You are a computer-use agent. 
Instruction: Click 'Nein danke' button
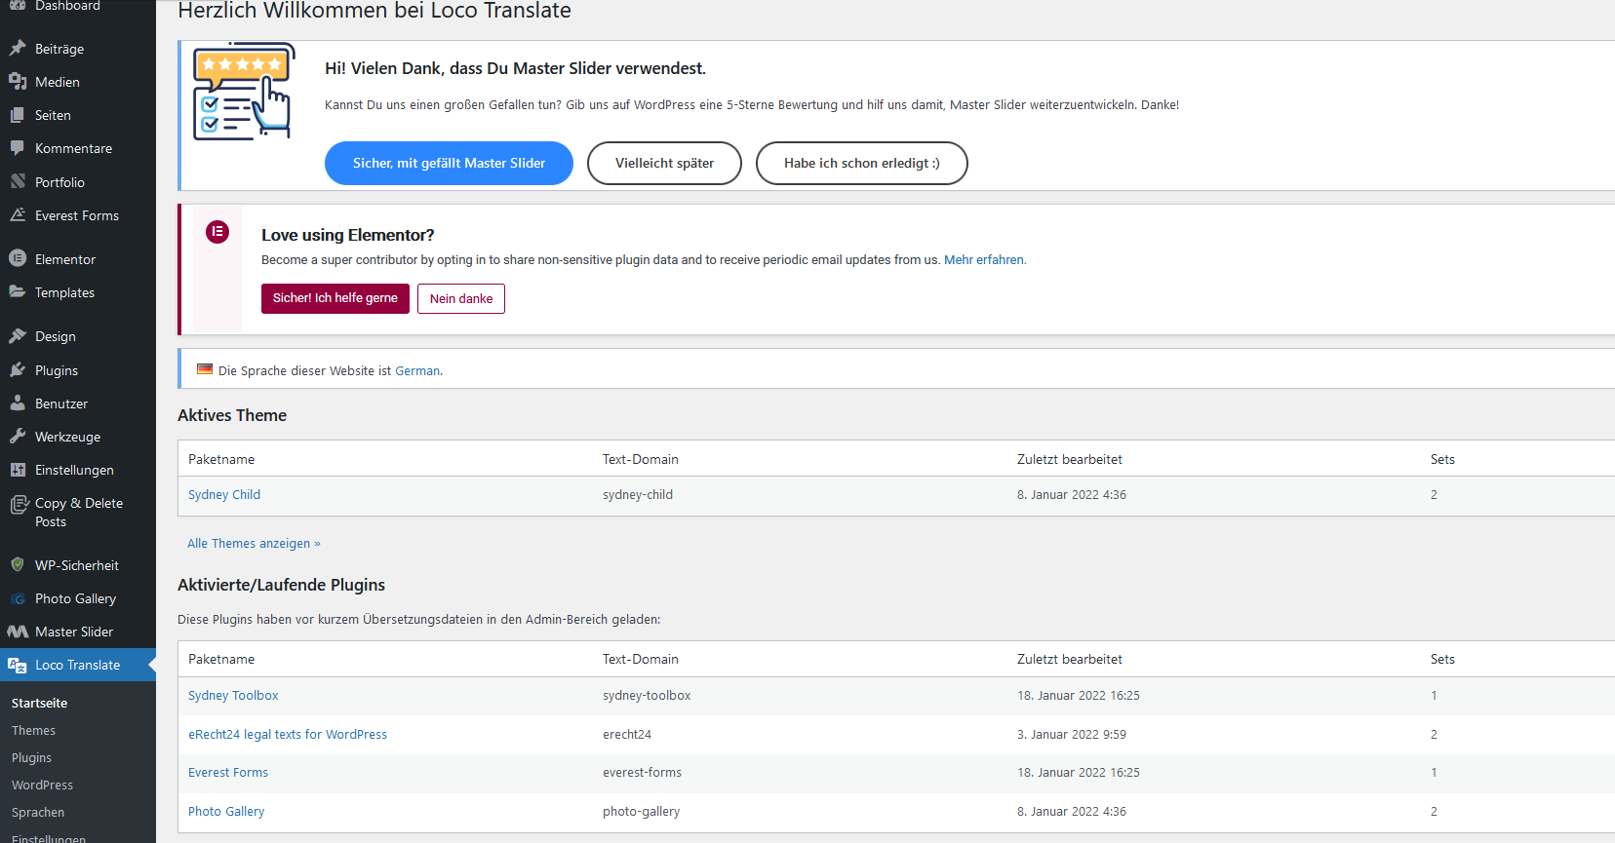[461, 298]
